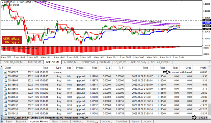Open the Mailbox terminal tab
The height and width of the screenshot is (123, 211).
tap(77, 121)
